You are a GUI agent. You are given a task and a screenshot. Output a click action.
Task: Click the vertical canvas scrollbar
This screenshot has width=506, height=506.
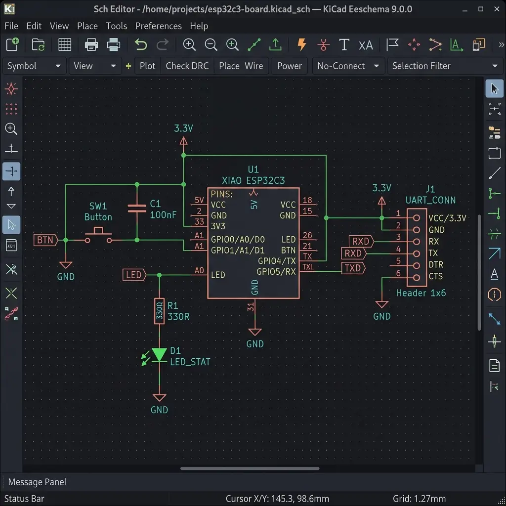[x=479, y=273]
